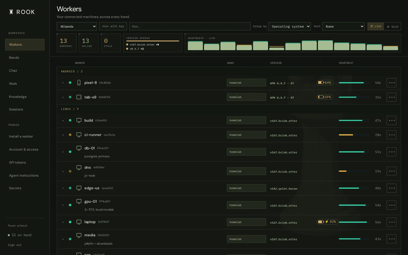
Task: Click the monitor icon for db-01
Action: (x=79, y=148)
